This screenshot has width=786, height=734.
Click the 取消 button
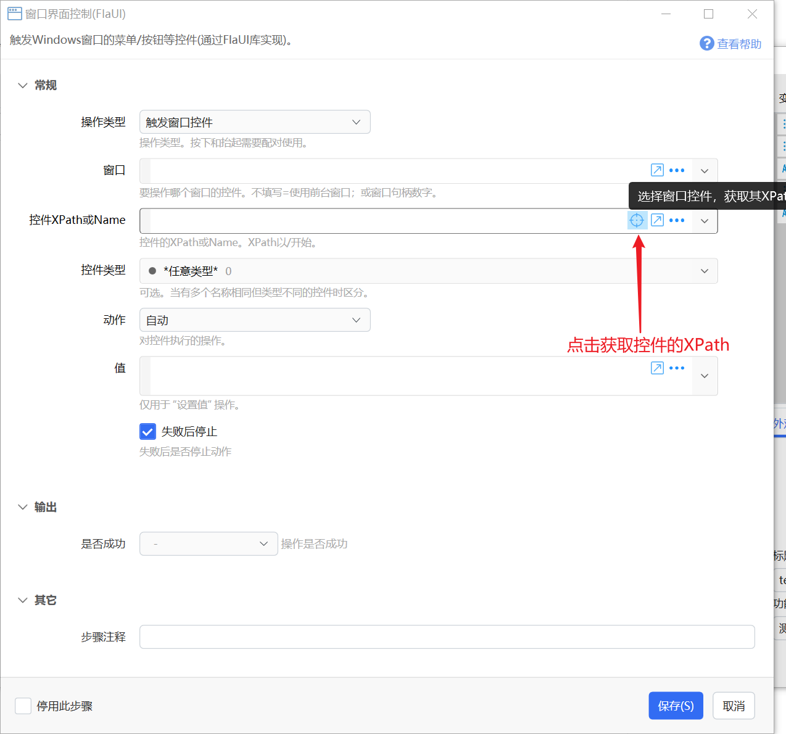tap(734, 706)
